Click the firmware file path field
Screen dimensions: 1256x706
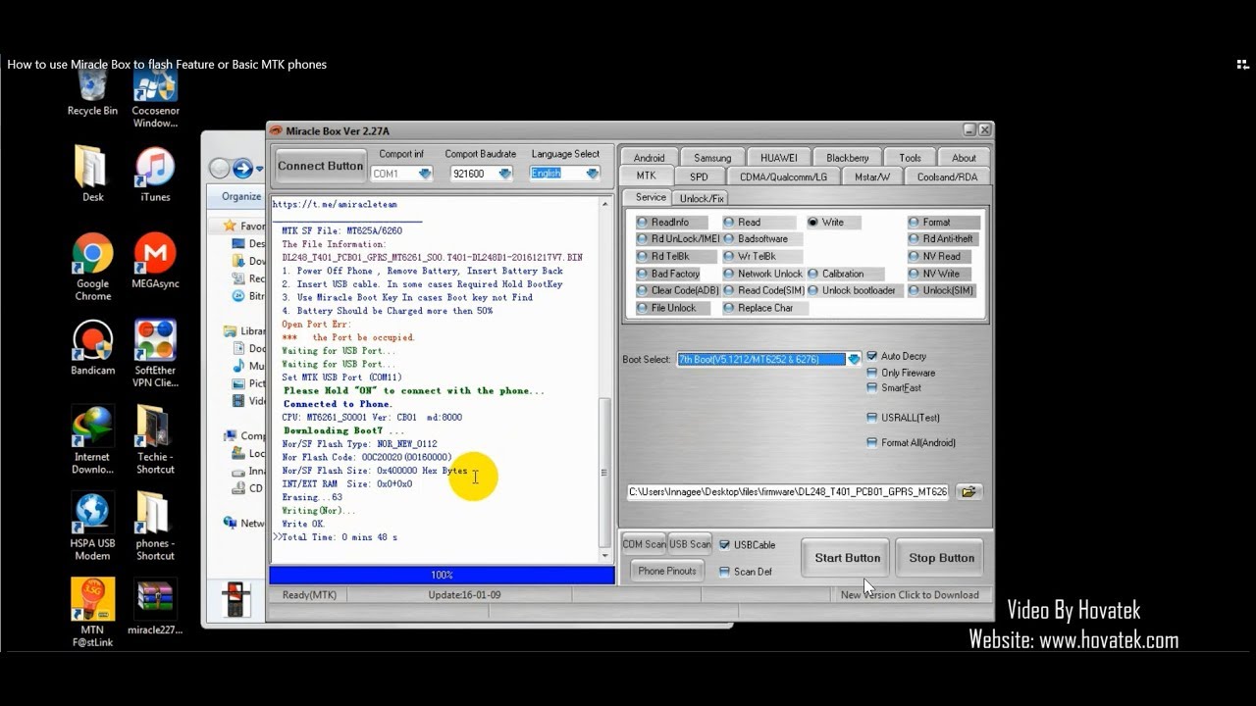(789, 491)
